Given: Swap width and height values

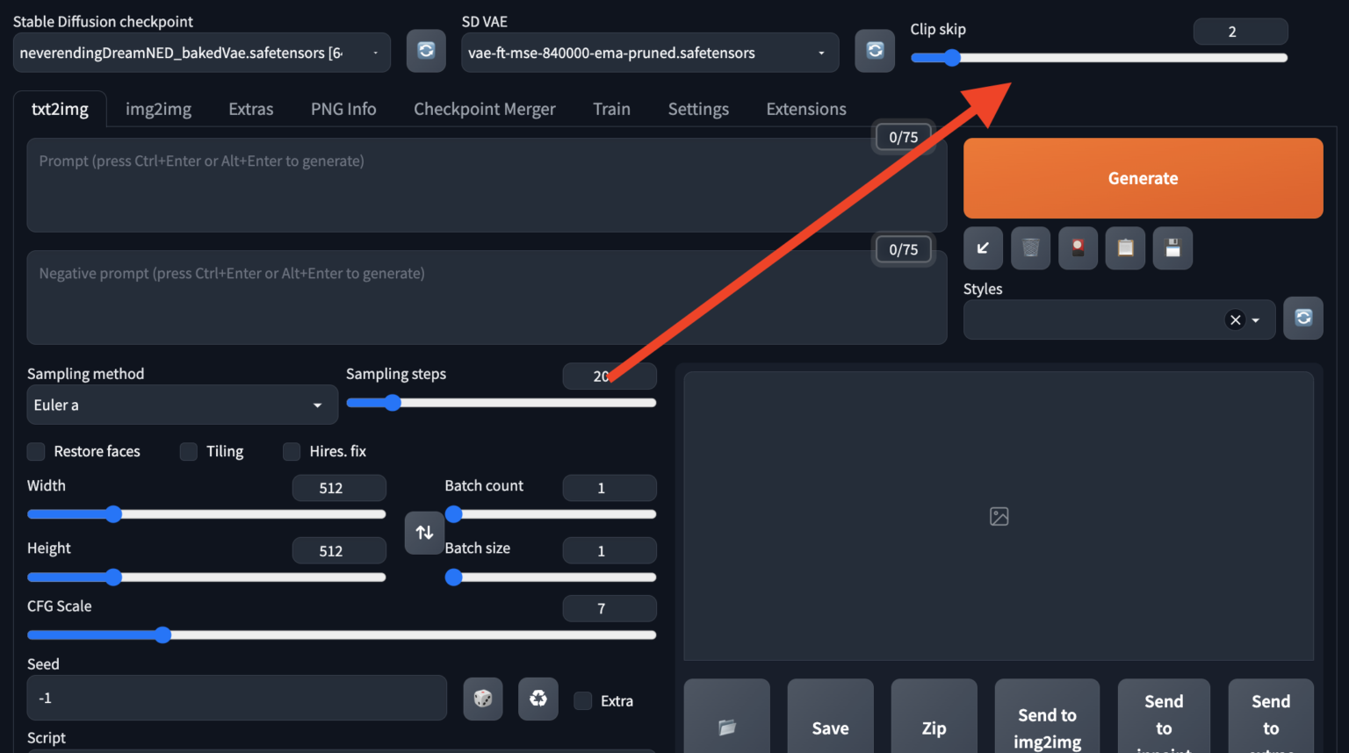Looking at the screenshot, I should click(x=424, y=533).
